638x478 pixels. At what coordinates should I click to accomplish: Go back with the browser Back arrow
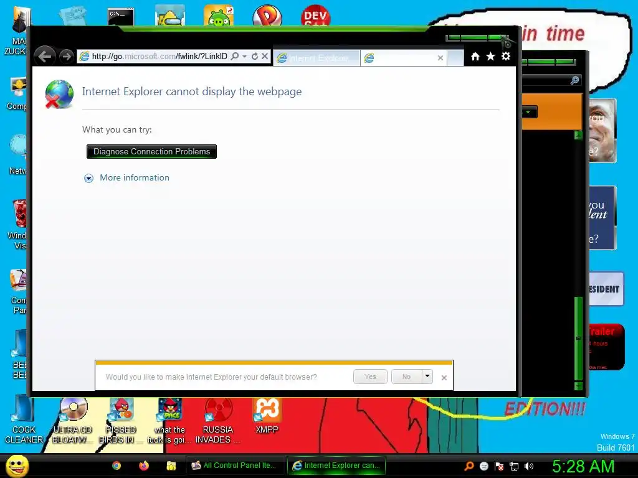(45, 56)
